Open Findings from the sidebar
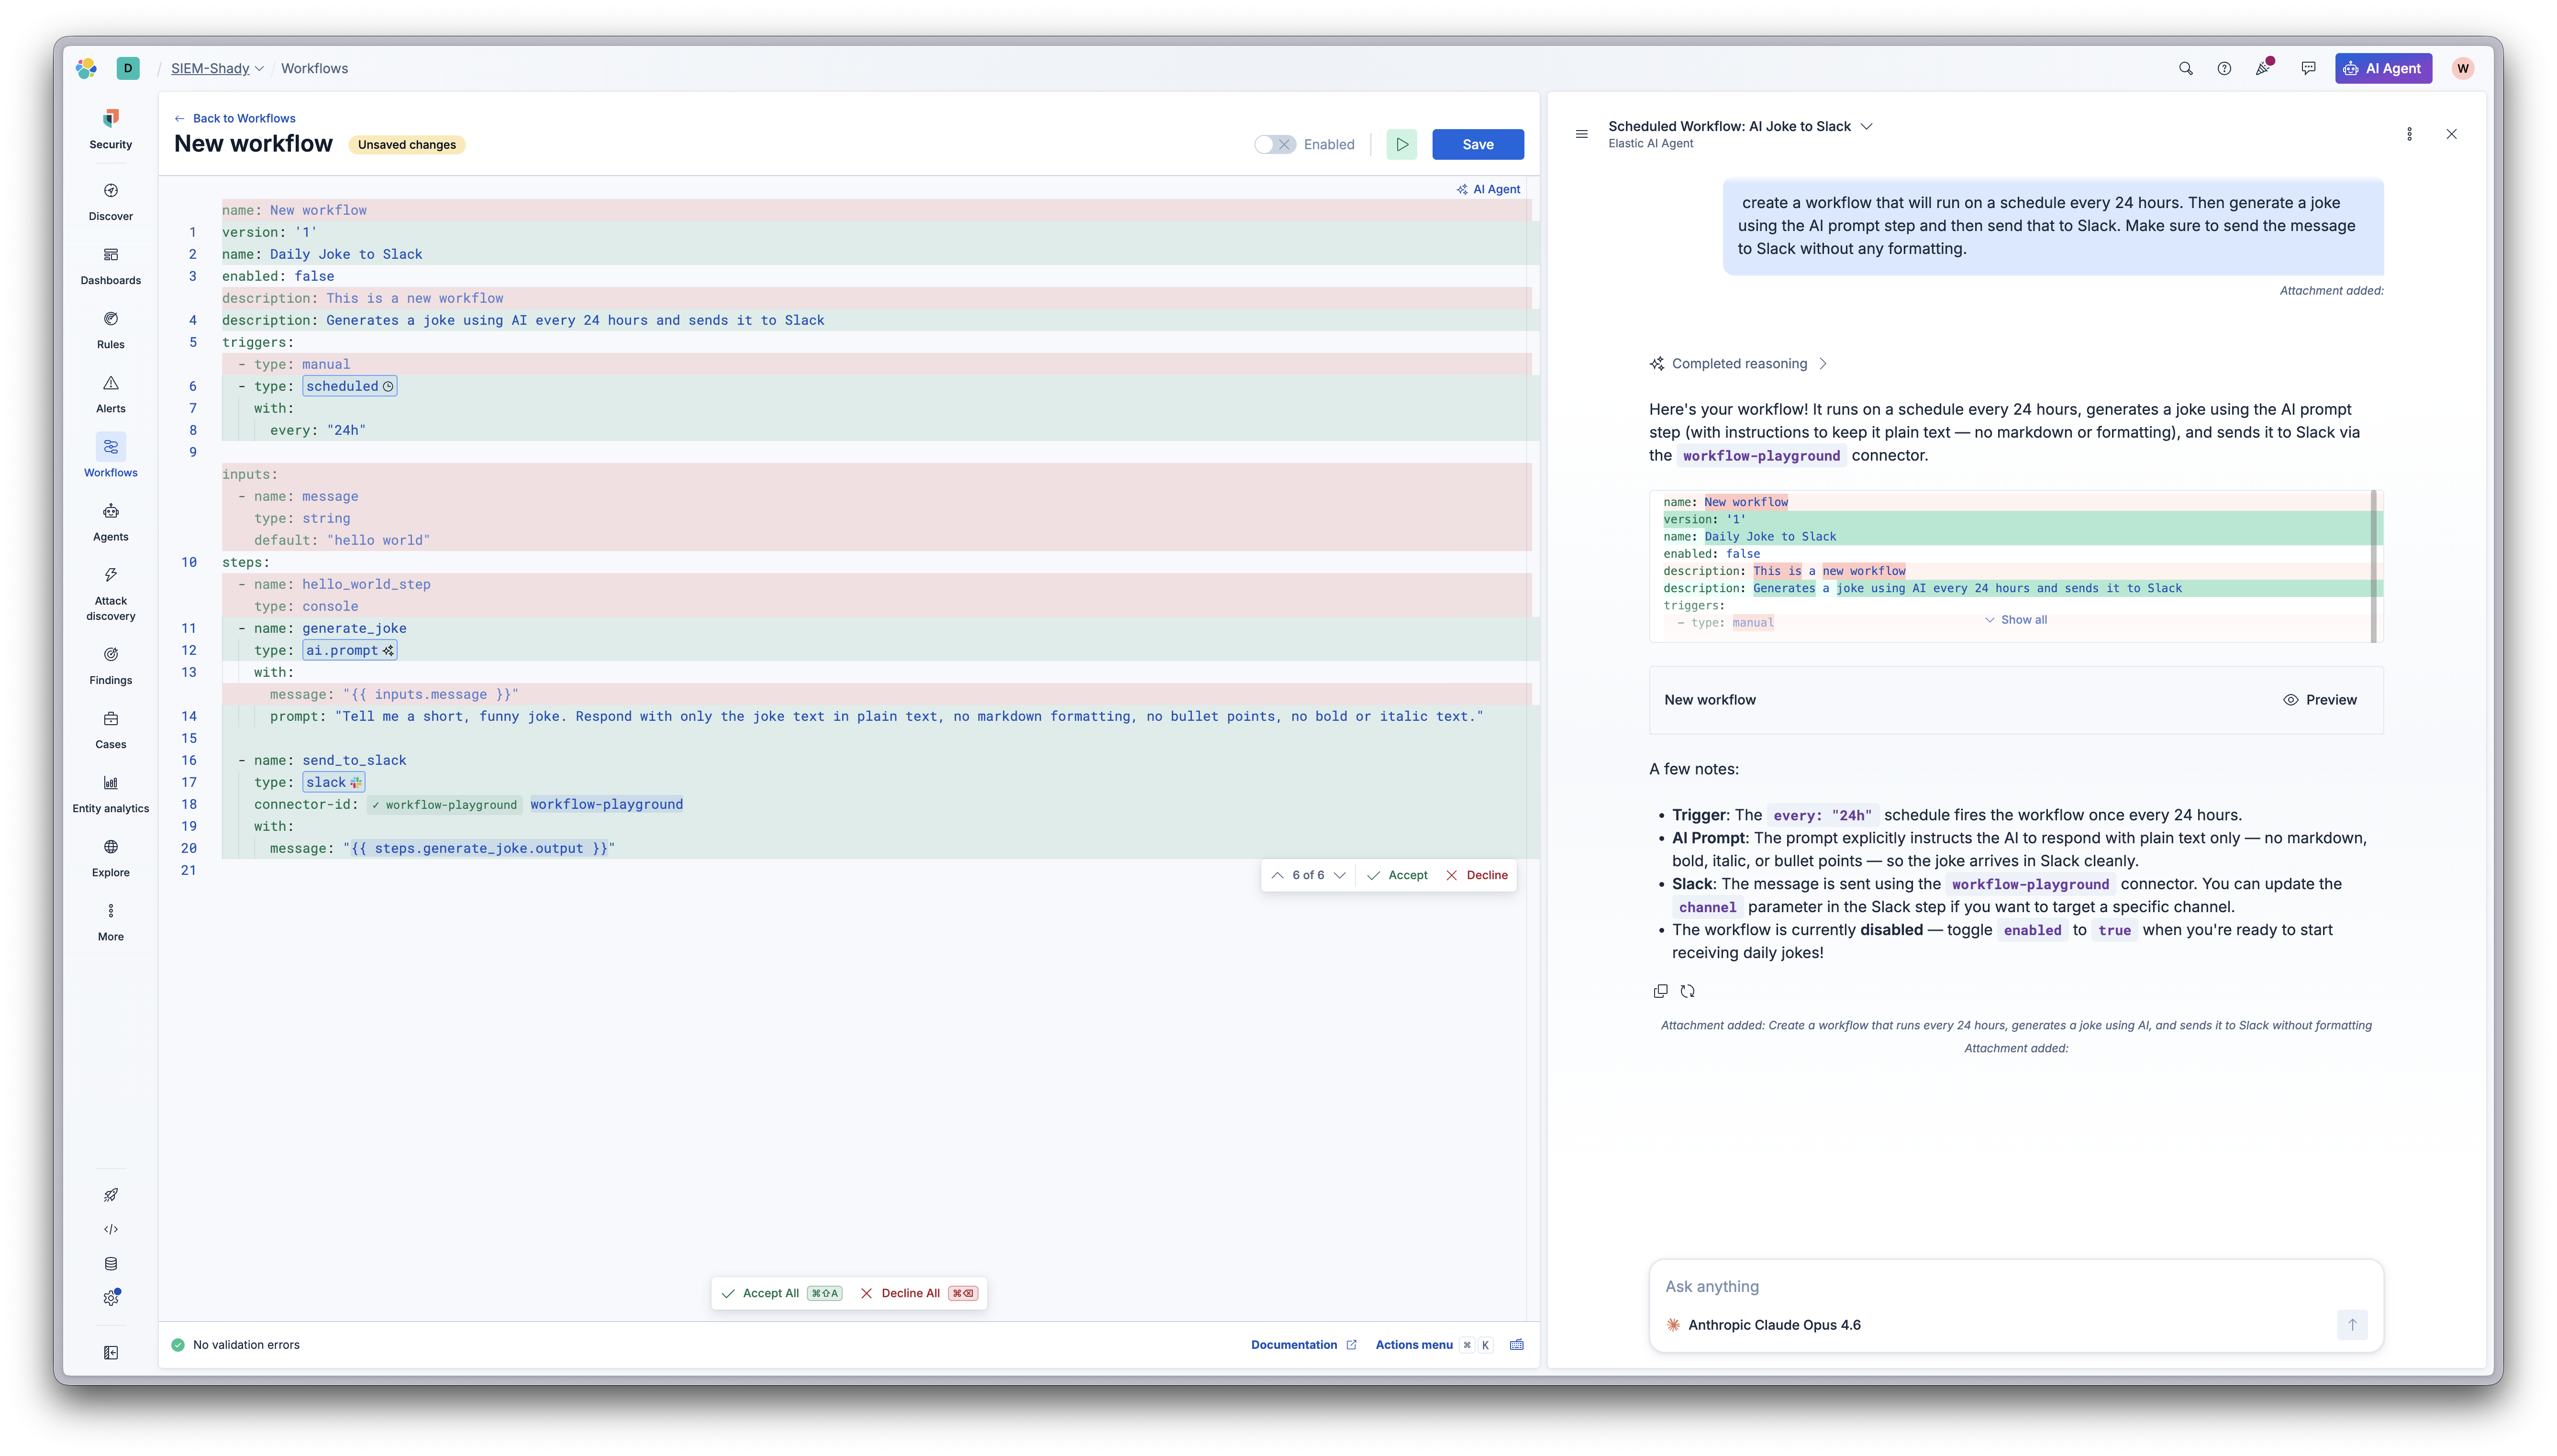This screenshot has width=2557, height=1456. 110,665
